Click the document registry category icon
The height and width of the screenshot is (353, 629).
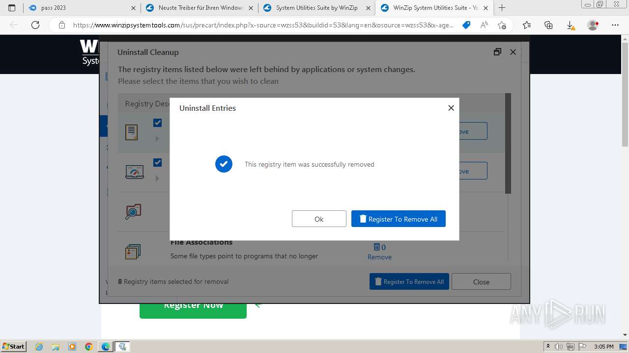click(x=131, y=132)
